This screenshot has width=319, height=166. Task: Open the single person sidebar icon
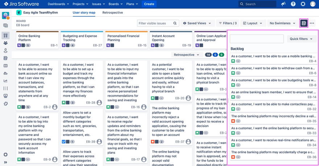point(5,51)
